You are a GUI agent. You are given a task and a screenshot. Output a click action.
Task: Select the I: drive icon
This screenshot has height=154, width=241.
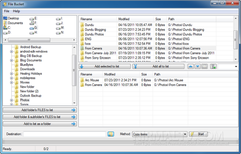[58, 18]
